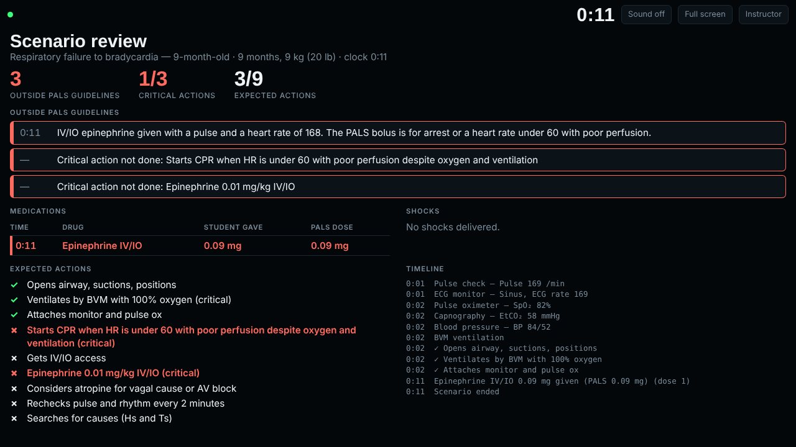Click the 1/3 critical actions score
Image resolution: width=796 pixels, height=447 pixels.
(x=153, y=79)
